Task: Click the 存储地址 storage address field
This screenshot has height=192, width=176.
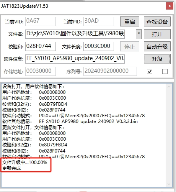Action: point(41,71)
